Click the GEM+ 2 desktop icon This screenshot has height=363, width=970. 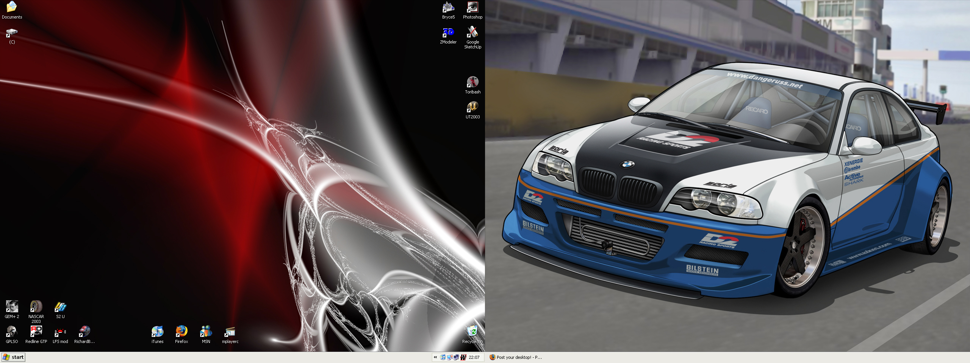(x=12, y=310)
